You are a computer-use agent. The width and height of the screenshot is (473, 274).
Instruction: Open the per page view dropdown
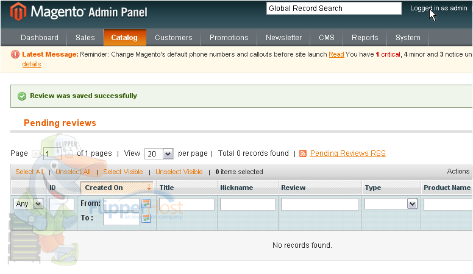point(158,153)
